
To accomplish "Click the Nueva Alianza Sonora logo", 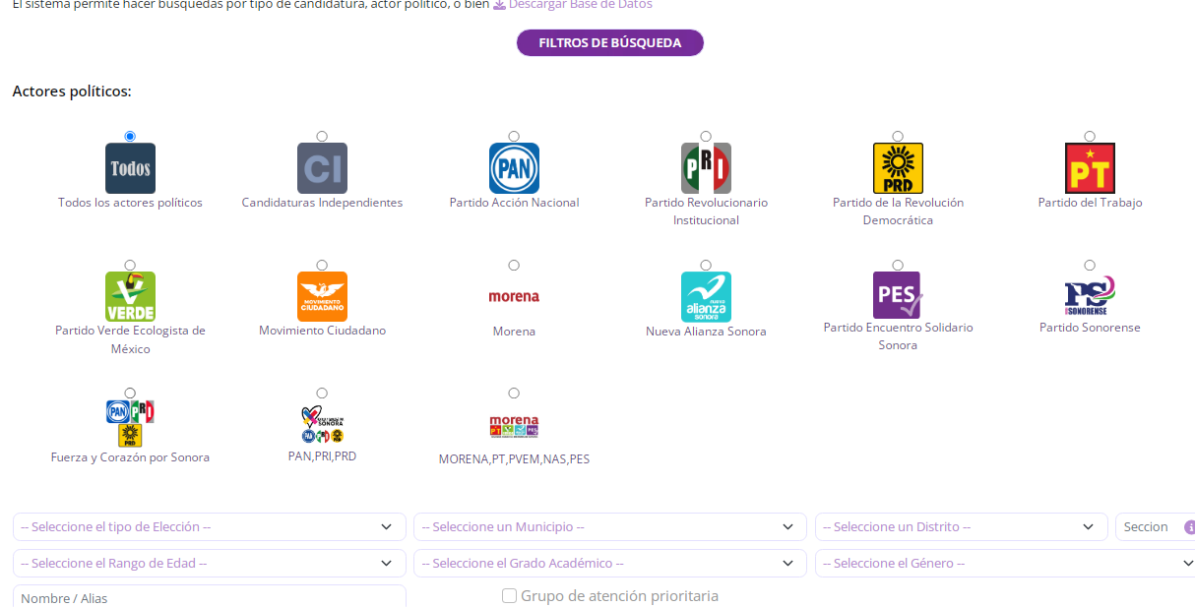I will click(706, 297).
